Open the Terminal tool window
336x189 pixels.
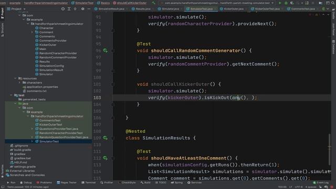(x=88, y=183)
